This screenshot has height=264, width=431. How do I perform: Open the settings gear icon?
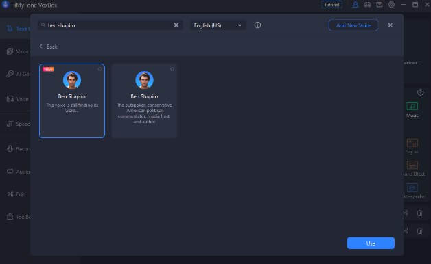tap(391, 5)
